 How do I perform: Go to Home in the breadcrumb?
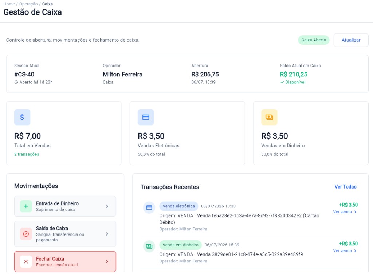click(9, 4)
